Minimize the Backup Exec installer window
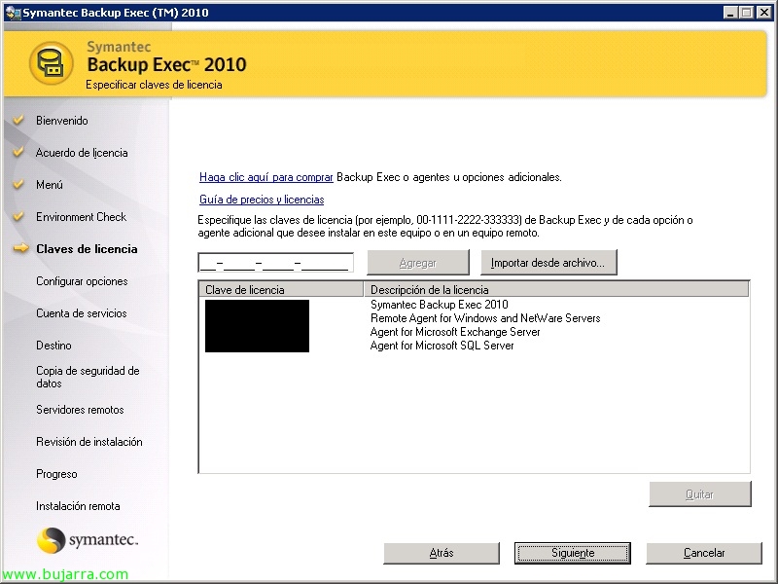This screenshot has width=778, height=584. [x=730, y=13]
